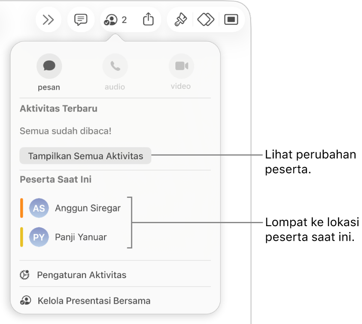Viewport: 362px width, 324px height.
Task: Click the double-chevron more toolbar button
Action: (49, 20)
